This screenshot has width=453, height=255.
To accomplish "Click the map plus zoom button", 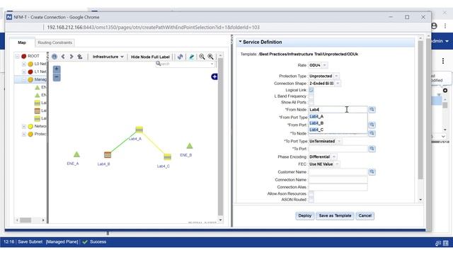I will 57,69.
